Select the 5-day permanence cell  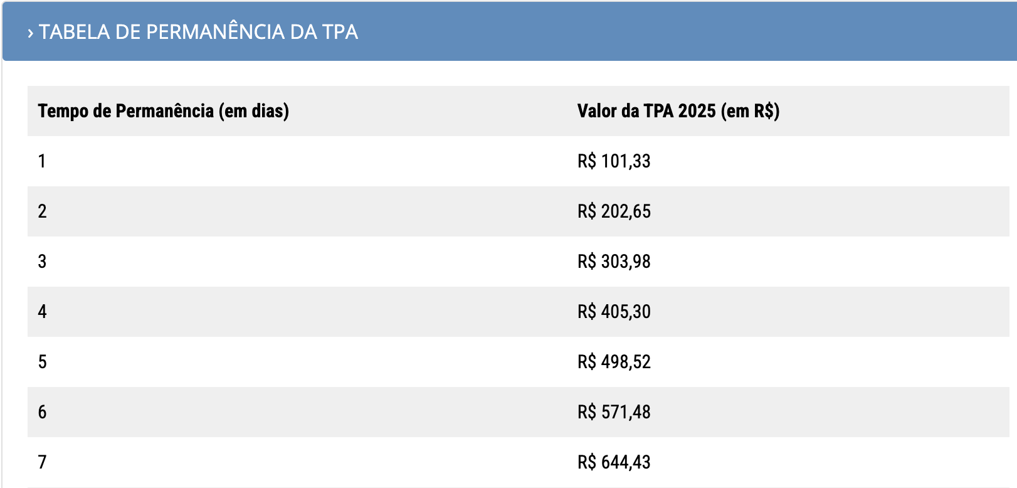pyautogui.click(x=42, y=362)
